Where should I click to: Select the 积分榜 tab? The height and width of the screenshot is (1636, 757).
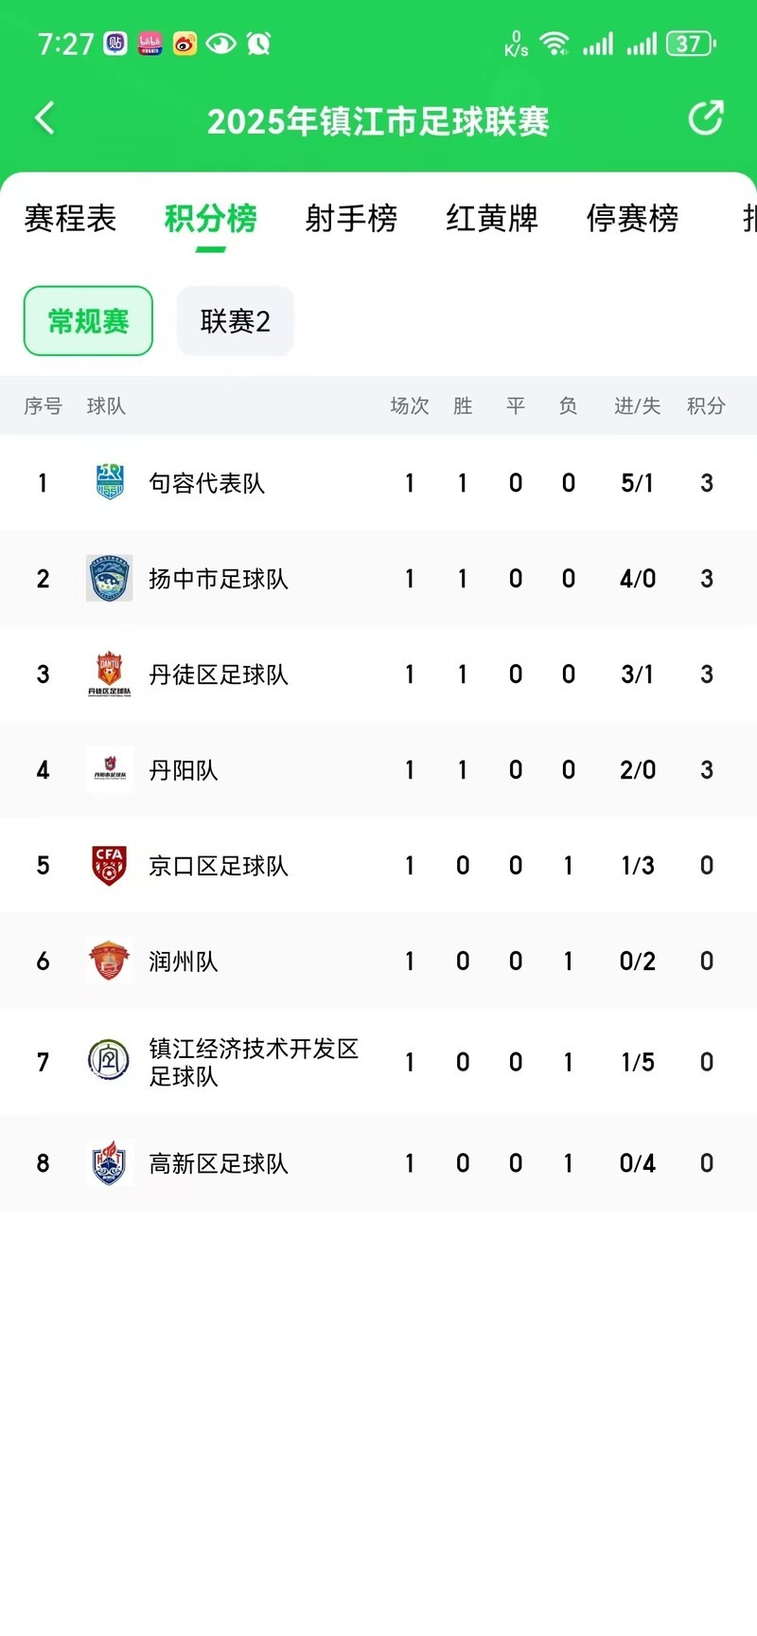211,219
